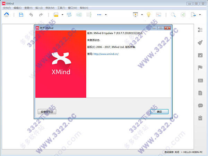Screen dimensions: 208x156
Task: Close the 关于 XMind dialog
Action: (x=167, y=28)
